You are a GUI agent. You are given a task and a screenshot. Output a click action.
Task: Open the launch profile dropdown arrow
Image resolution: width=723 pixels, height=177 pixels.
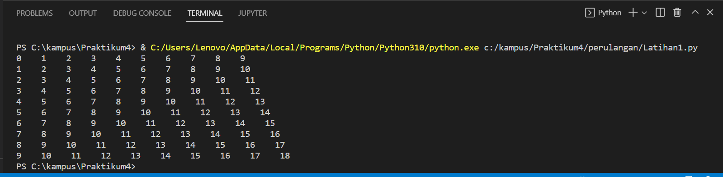click(644, 13)
